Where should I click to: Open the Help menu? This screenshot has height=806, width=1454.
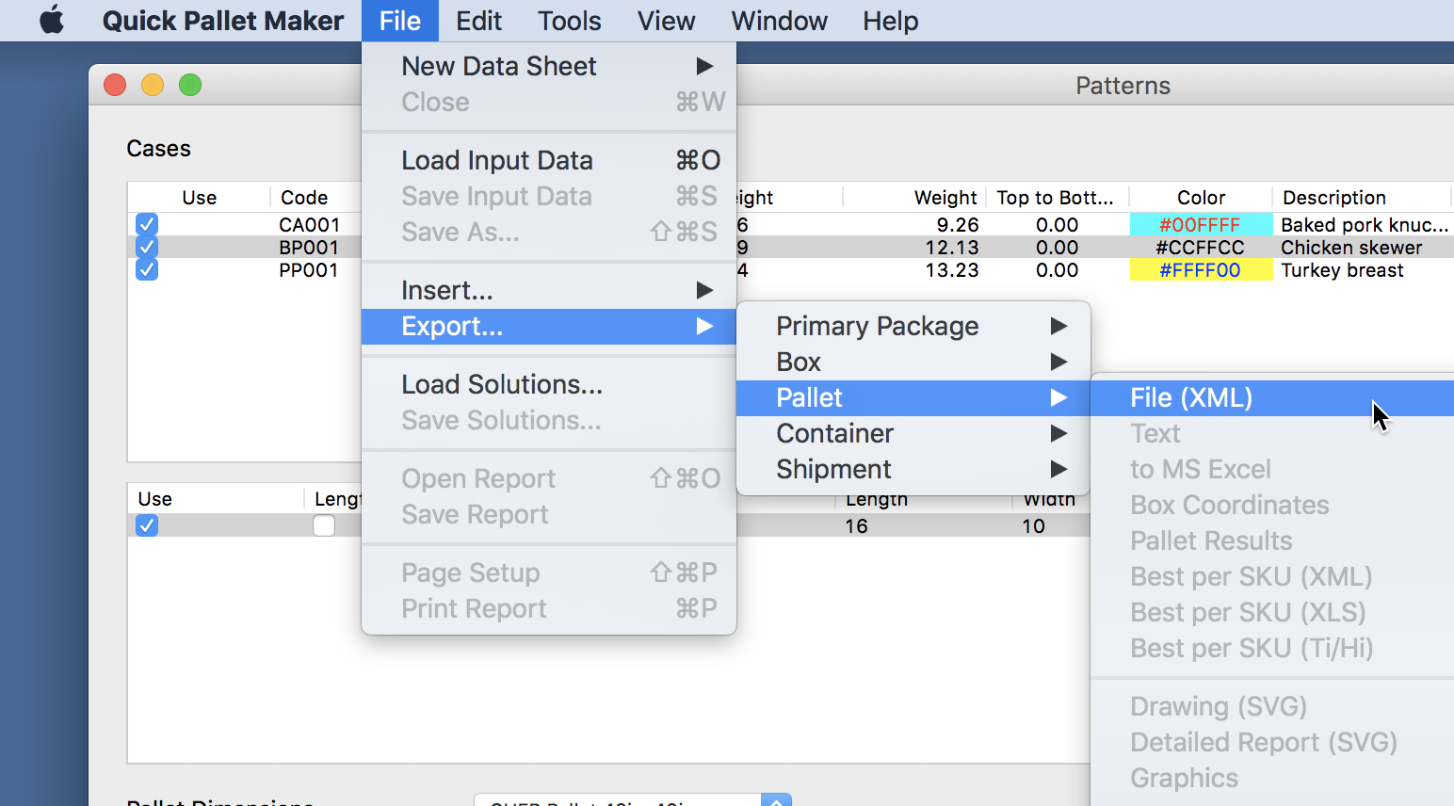(x=890, y=21)
